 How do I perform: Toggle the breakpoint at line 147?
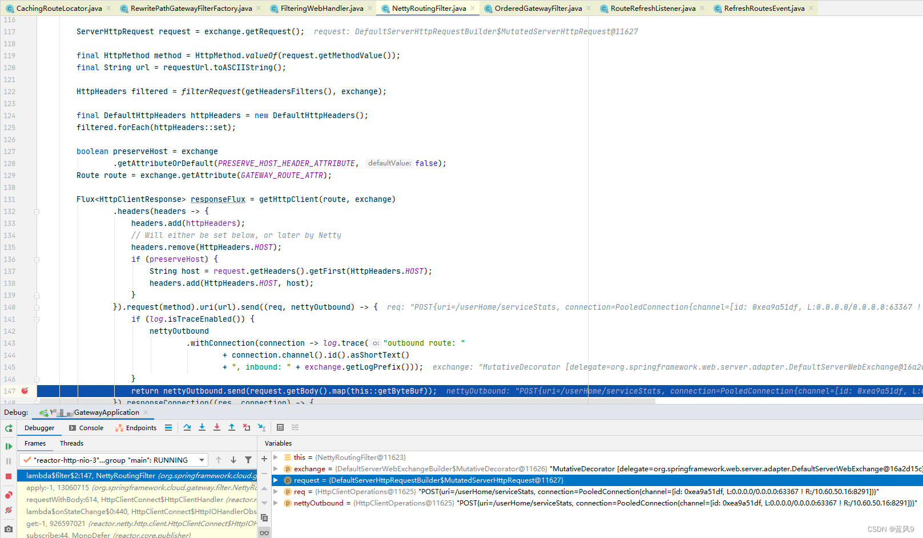25,391
